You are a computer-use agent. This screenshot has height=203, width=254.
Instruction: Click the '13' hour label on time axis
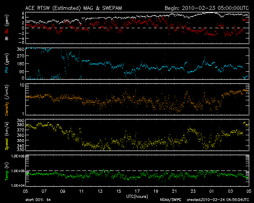coord(100,192)
